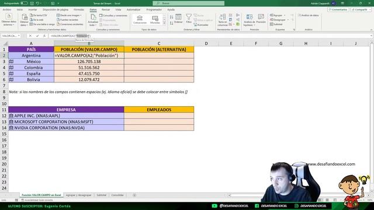Image resolution: width=374 pixels, height=210 pixels.
Task: Open the Vista ribbon tab
Action: [x=118, y=9]
